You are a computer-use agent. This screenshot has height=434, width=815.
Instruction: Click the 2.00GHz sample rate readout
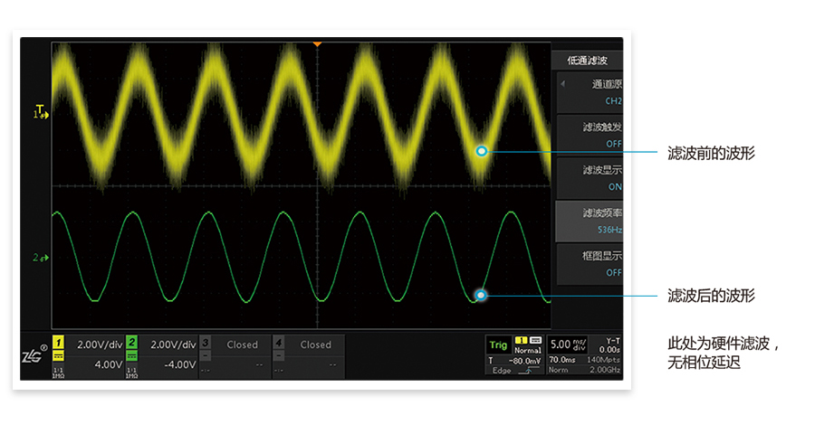pos(605,370)
